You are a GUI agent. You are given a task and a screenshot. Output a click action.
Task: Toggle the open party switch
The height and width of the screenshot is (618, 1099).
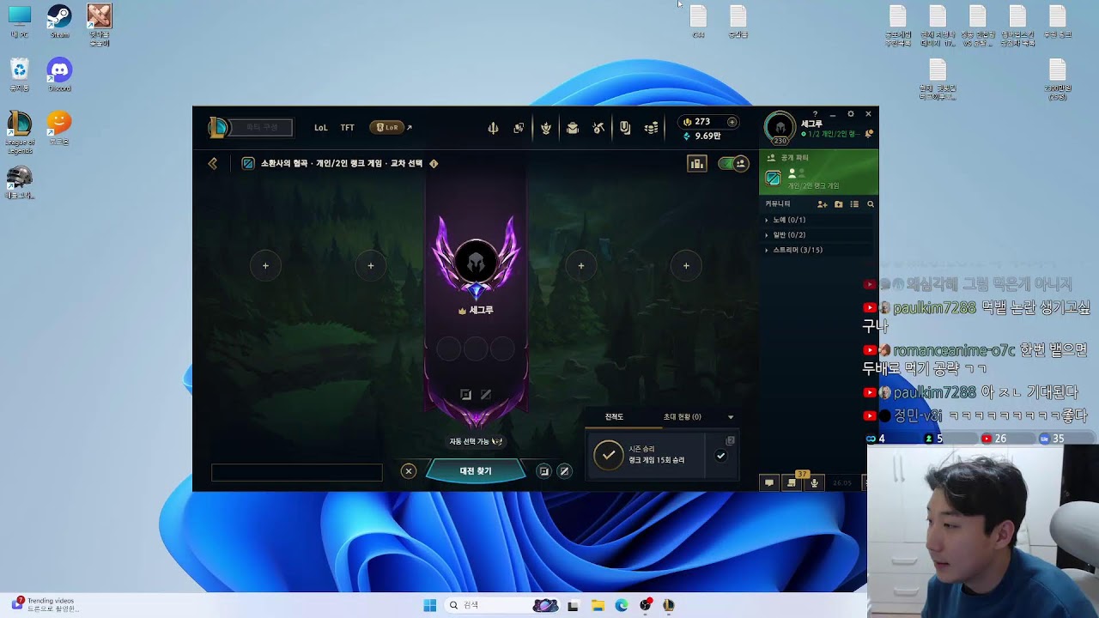[x=733, y=163]
